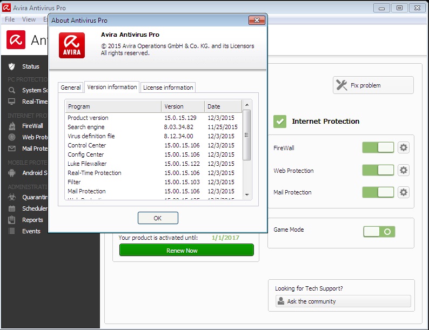
Task: Open the View menu
Action: [x=29, y=19]
